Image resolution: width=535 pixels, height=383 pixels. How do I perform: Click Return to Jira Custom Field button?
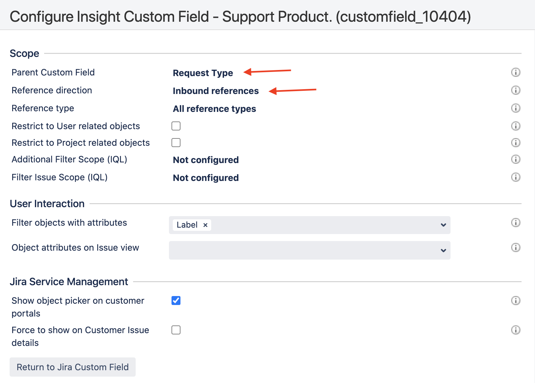click(x=73, y=367)
